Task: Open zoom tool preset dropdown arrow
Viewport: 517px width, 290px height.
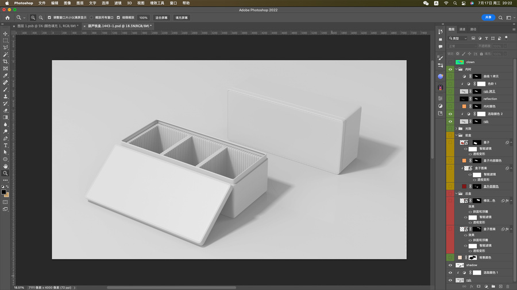Action: 24,18
